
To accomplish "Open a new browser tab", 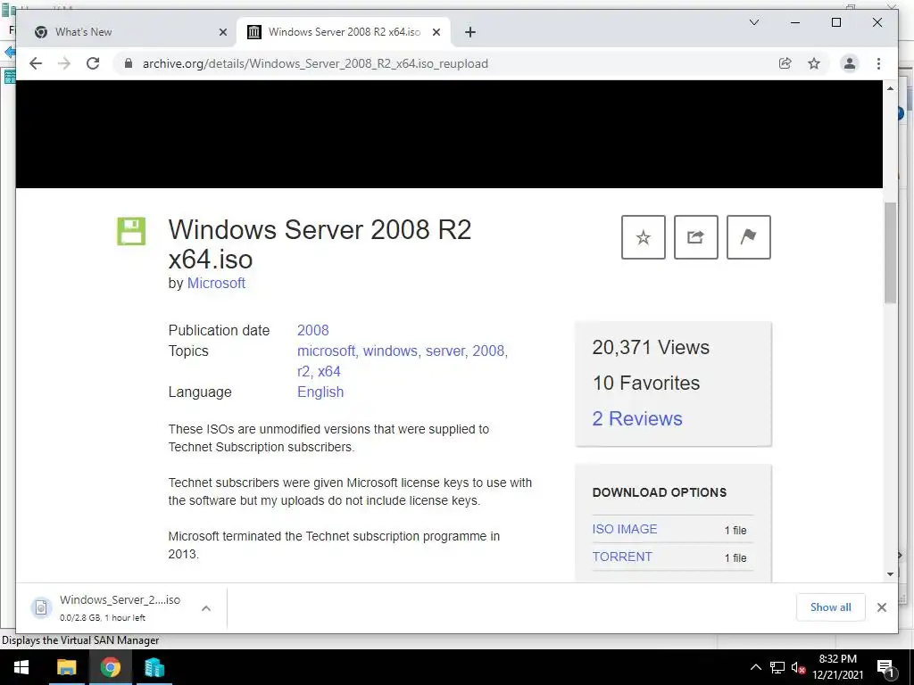I will tap(469, 32).
